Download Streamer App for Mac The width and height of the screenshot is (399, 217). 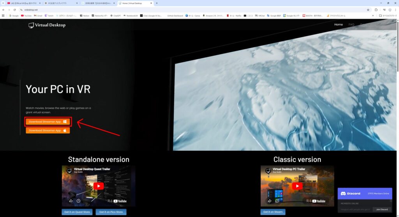coord(48,131)
